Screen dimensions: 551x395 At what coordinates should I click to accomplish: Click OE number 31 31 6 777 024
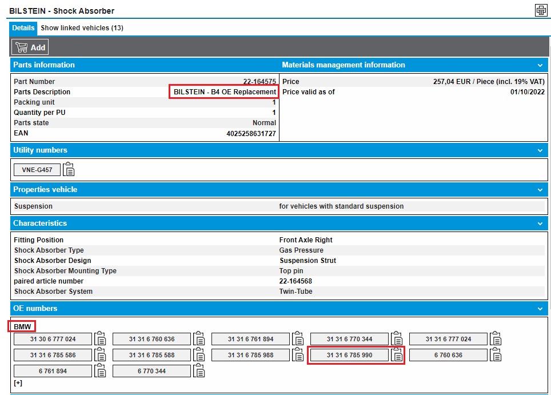(x=448, y=339)
